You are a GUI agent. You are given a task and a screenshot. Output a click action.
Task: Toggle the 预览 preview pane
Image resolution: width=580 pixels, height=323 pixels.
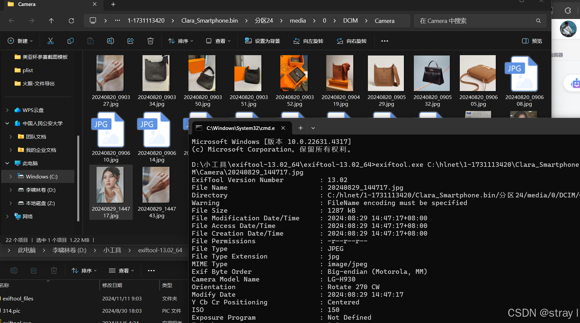point(532,41)
